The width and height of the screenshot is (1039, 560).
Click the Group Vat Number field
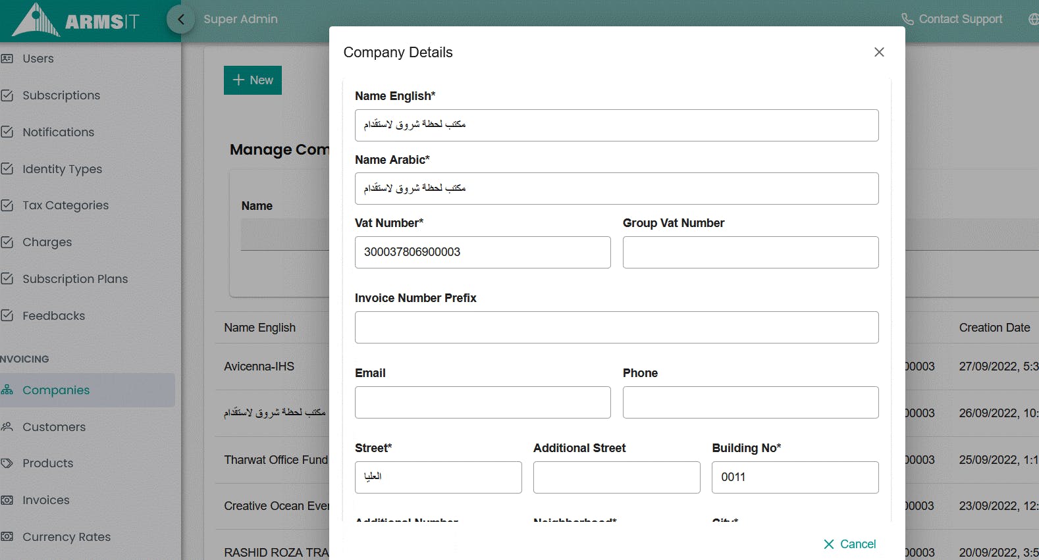click(x=751, y=252)
